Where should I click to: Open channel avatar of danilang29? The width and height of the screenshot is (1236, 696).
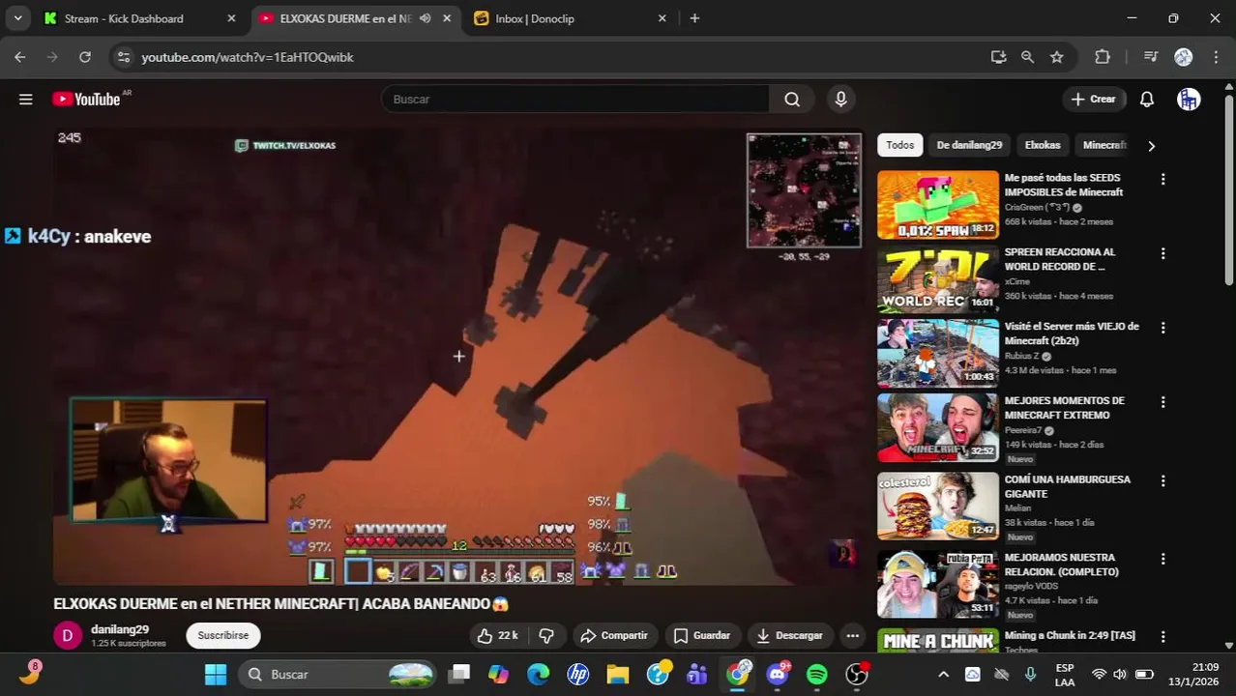click(67, 635)
